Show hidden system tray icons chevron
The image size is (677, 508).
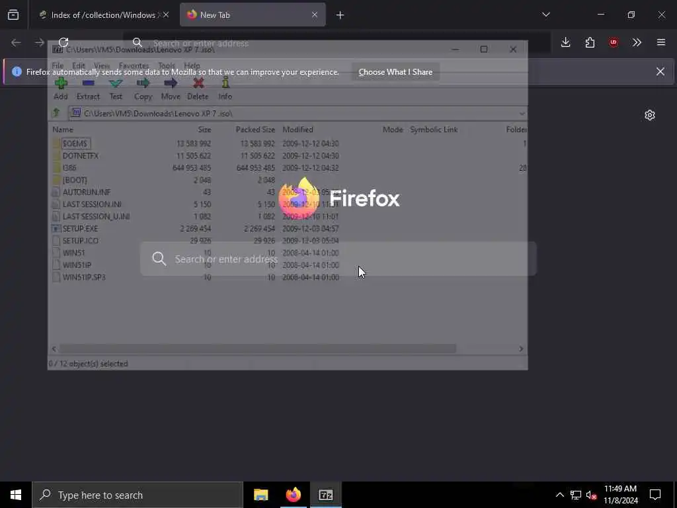pos(559,495)
